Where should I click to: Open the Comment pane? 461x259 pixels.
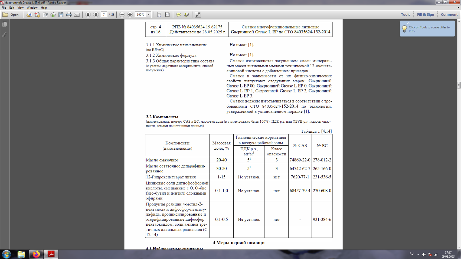(449, 15)
